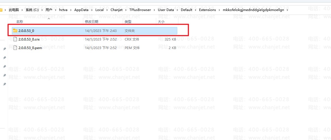Click the file icon next to 2.0.0.53_0.pem
The image size is (331, 140).
(15, 48)
